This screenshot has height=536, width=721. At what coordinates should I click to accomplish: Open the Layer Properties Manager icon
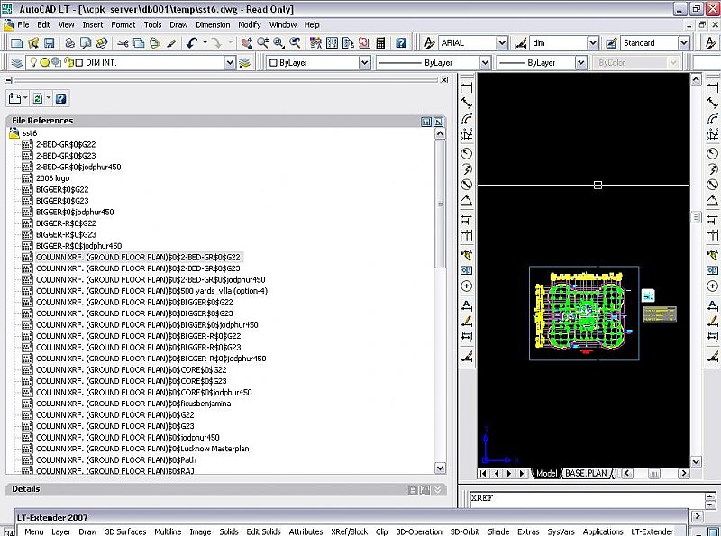point(16,63)
